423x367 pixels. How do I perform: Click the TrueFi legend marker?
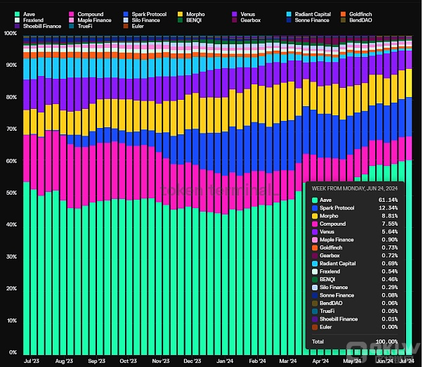click(x=71, y=26)
